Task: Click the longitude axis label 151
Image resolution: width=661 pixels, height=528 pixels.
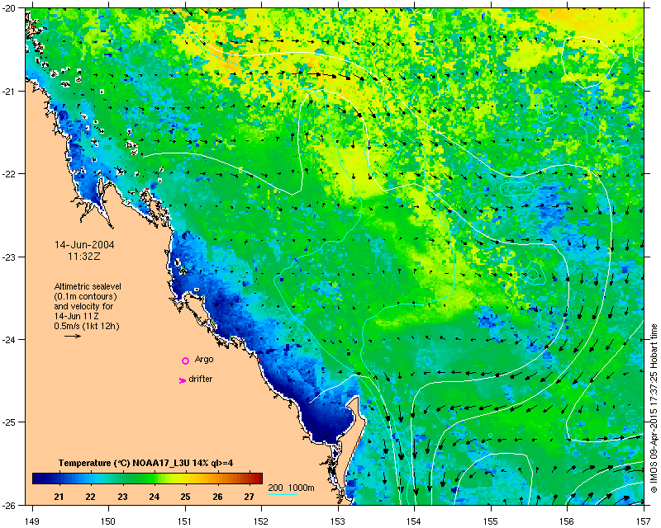Action: 185,521
